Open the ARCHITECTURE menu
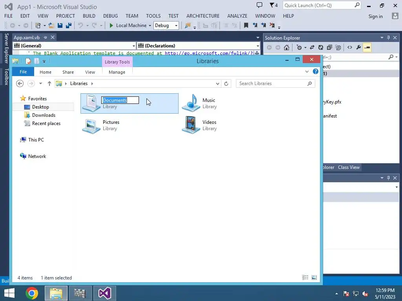Viewport: 402px width, 301px height. pos(203,16)
